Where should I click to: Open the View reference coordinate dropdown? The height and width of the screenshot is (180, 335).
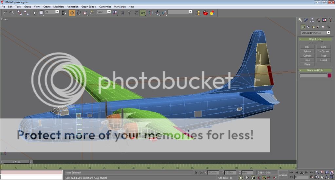point(104,12)
